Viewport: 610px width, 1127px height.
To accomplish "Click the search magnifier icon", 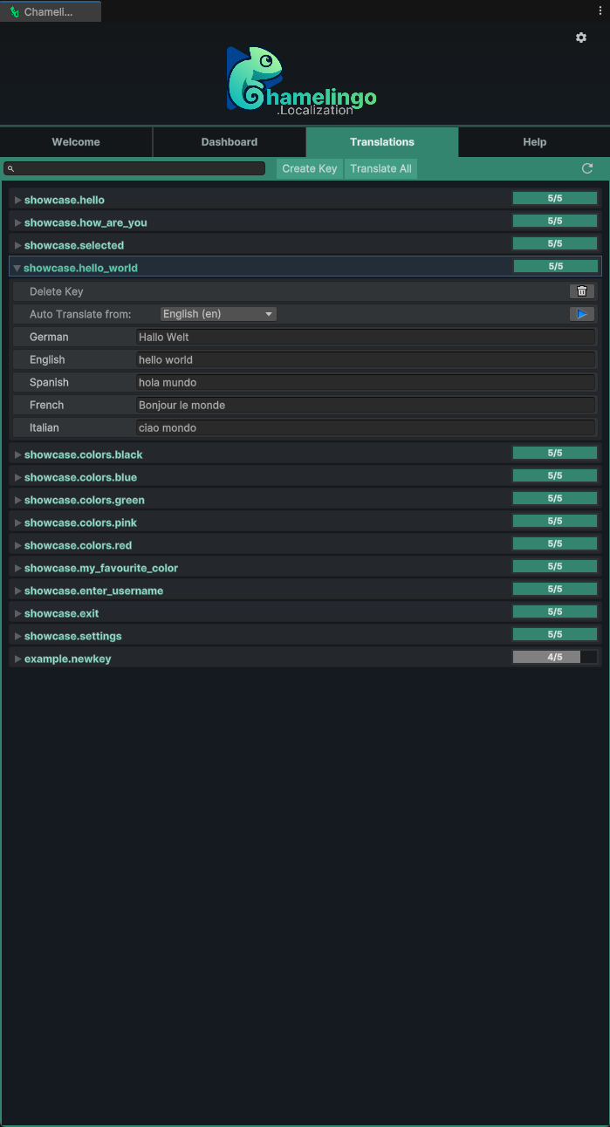I will [10, 169].
